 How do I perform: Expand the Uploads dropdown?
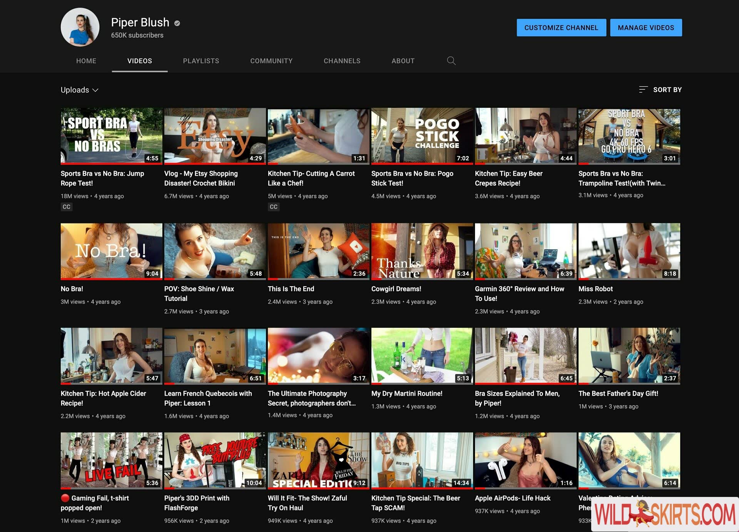tap(80, 90)
